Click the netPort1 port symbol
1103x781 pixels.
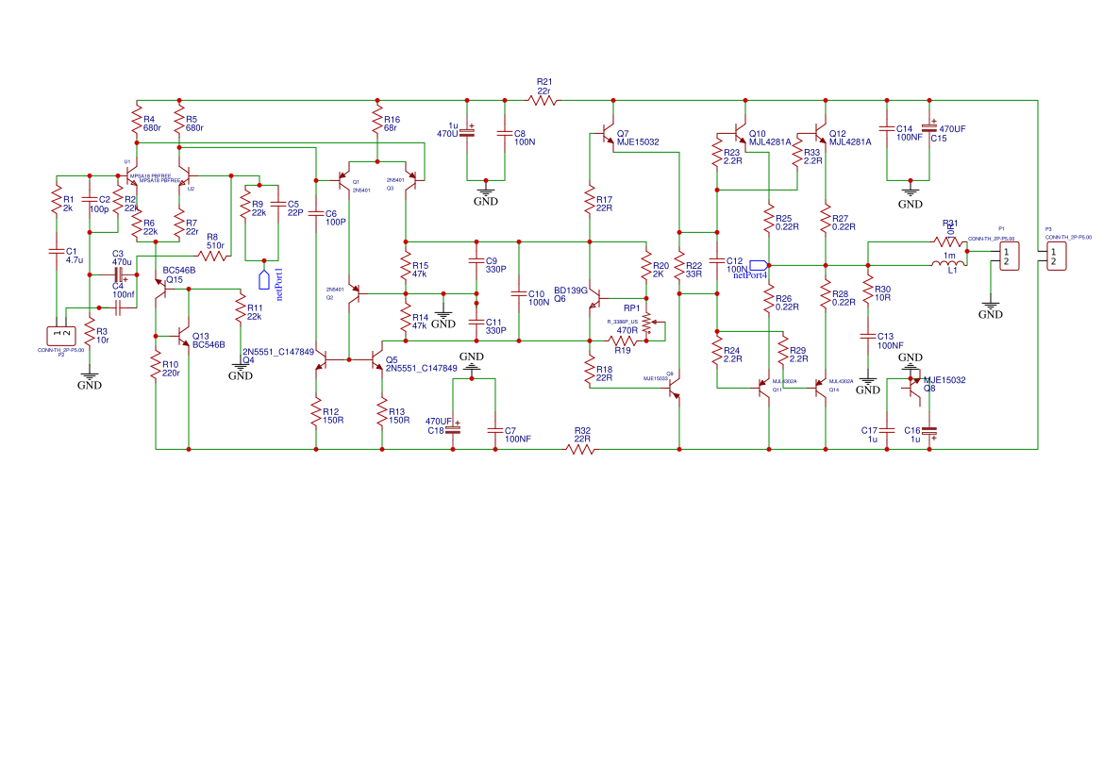[264, 279]
